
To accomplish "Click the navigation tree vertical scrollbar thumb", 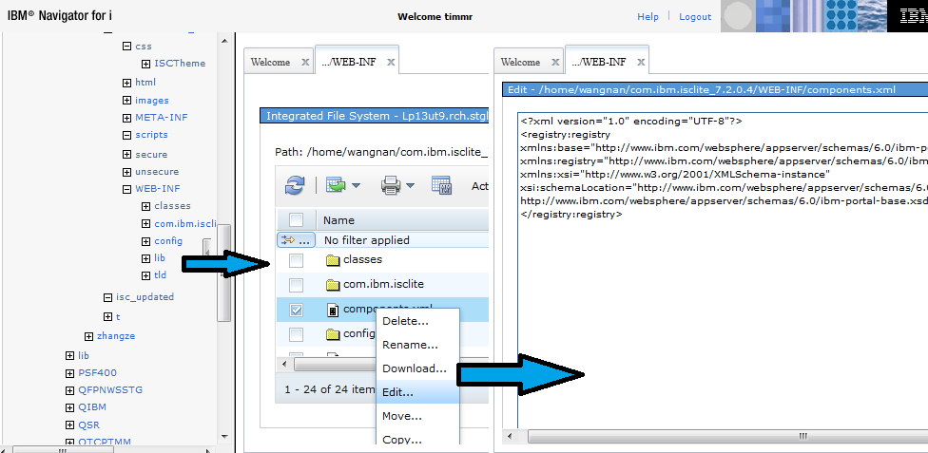I will pyautogui.click(x=224, y=273).
